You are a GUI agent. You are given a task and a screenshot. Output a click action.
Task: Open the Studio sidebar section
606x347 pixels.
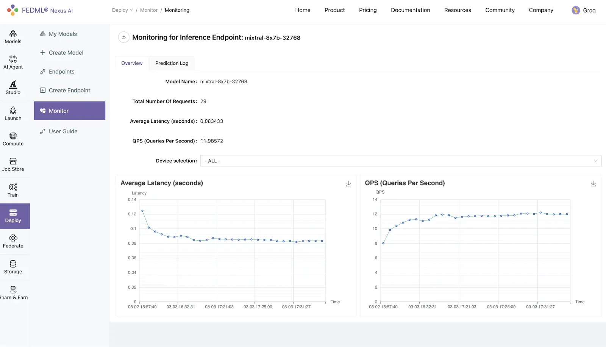[x=13, y=88]
